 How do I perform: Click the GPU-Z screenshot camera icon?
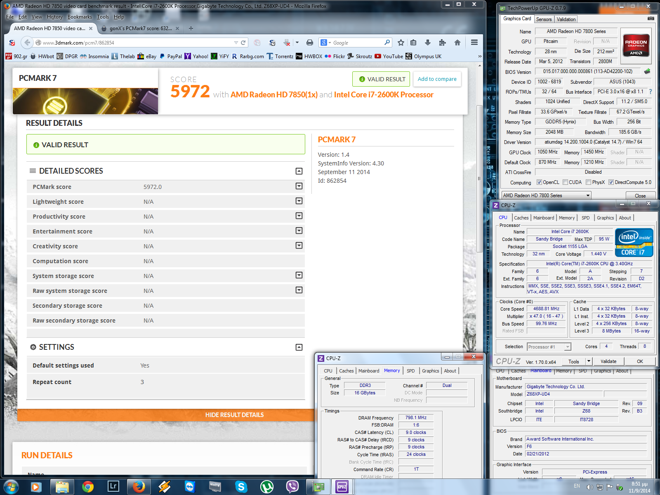pyautogui.click(x=651, y=19)
